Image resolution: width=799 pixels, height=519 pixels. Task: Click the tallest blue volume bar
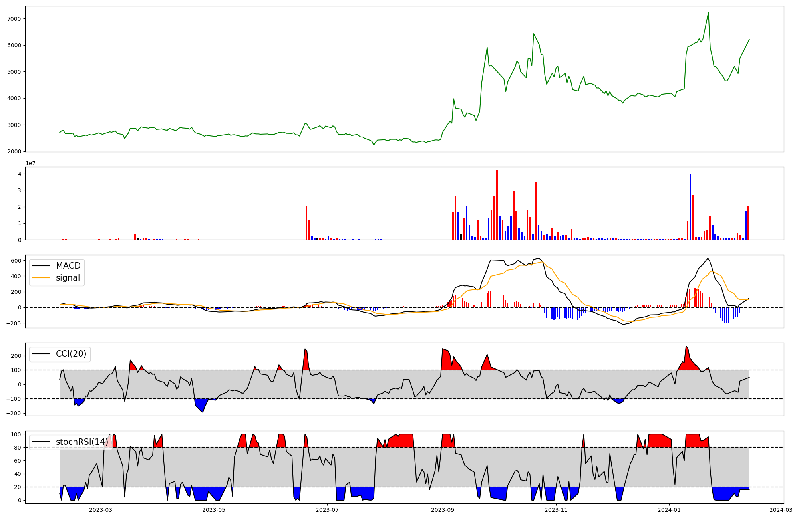click(690, 207)
